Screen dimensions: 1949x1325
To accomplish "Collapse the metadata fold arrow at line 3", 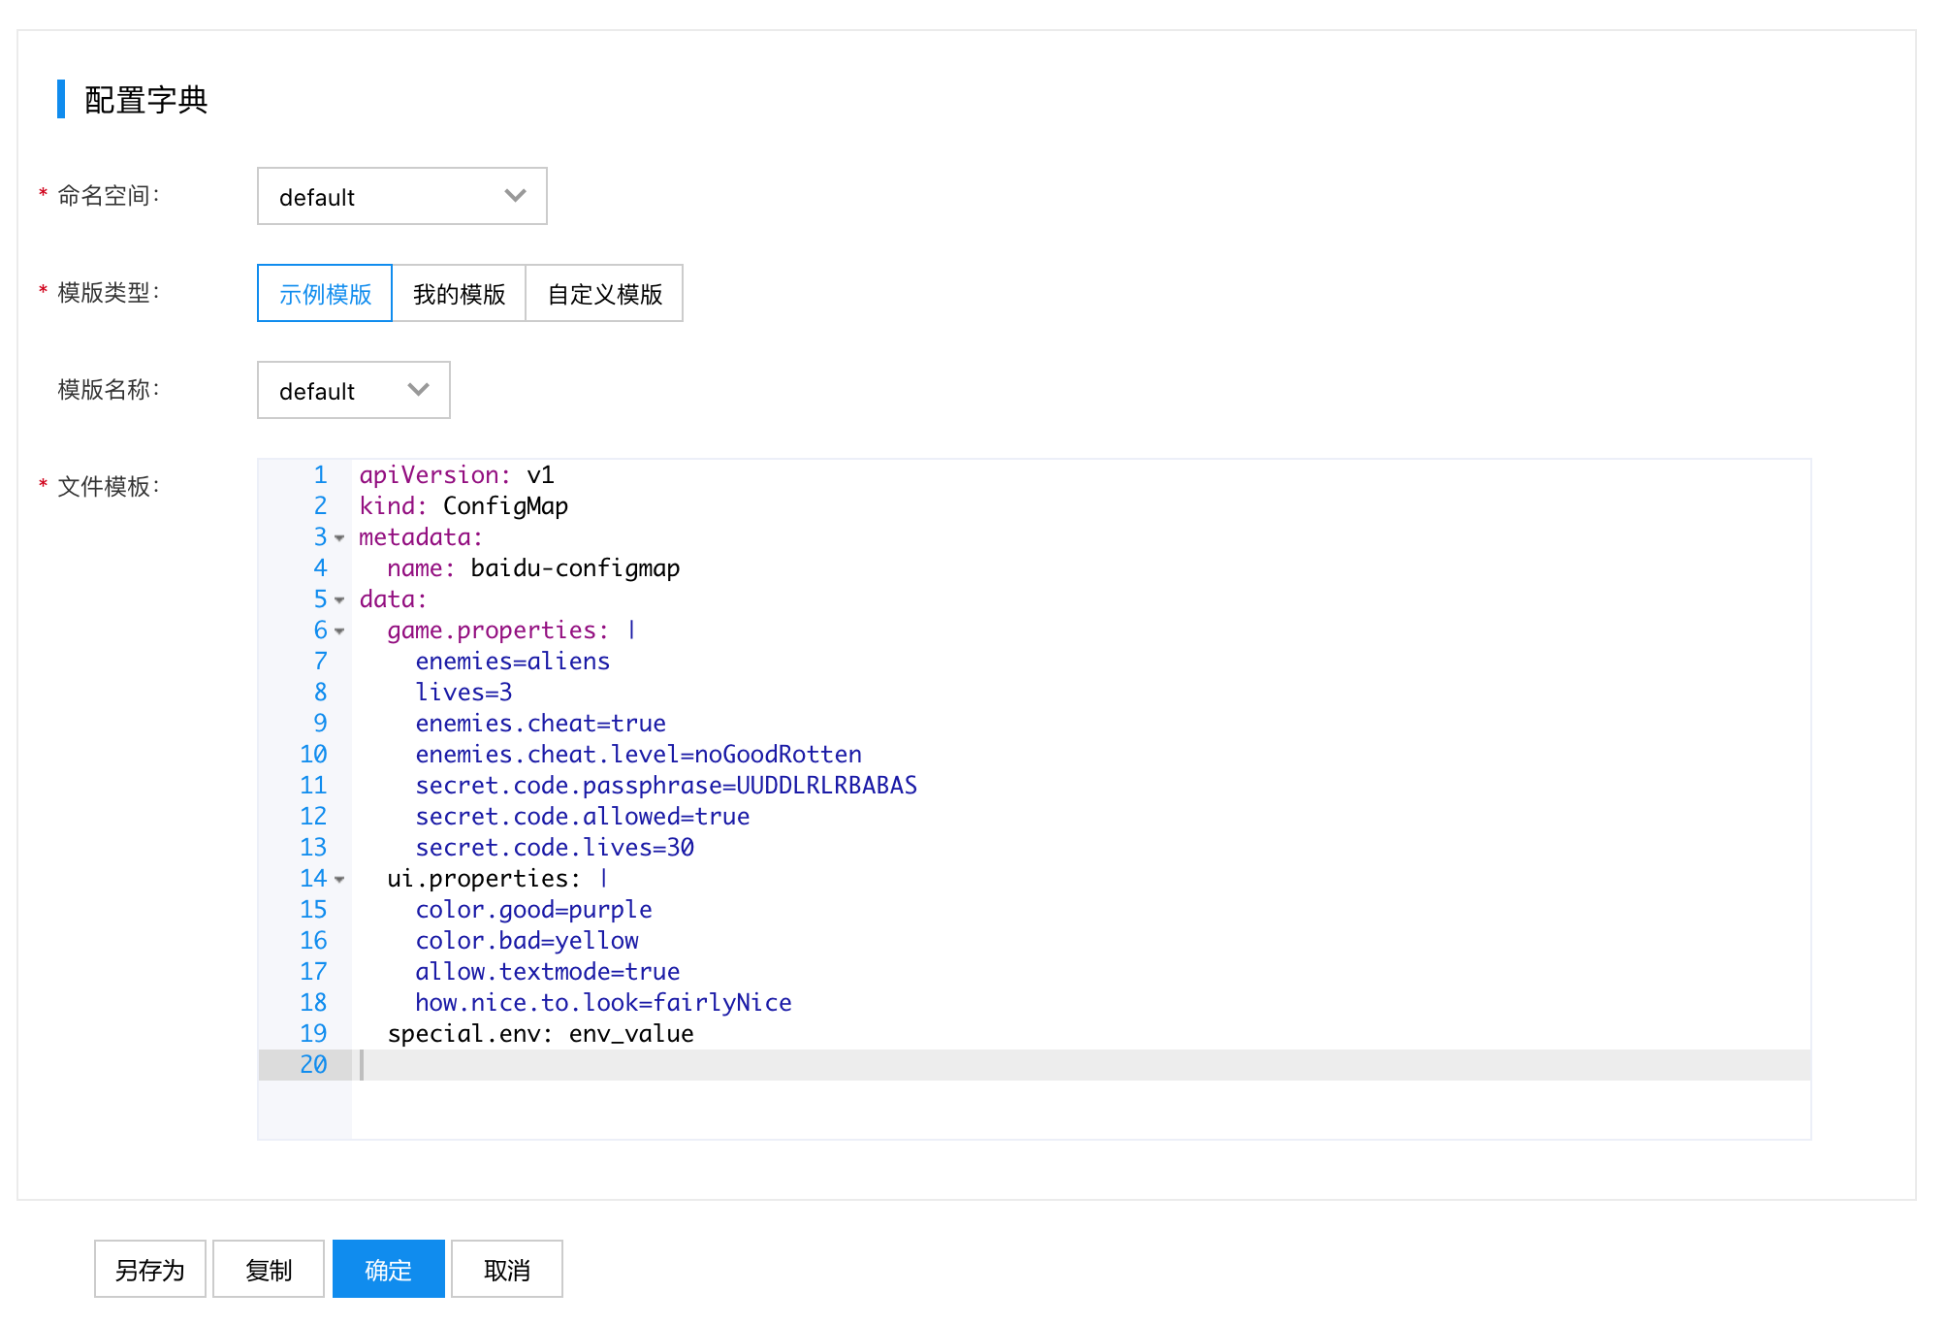I will pyautogui.click(x=339, y=537).
